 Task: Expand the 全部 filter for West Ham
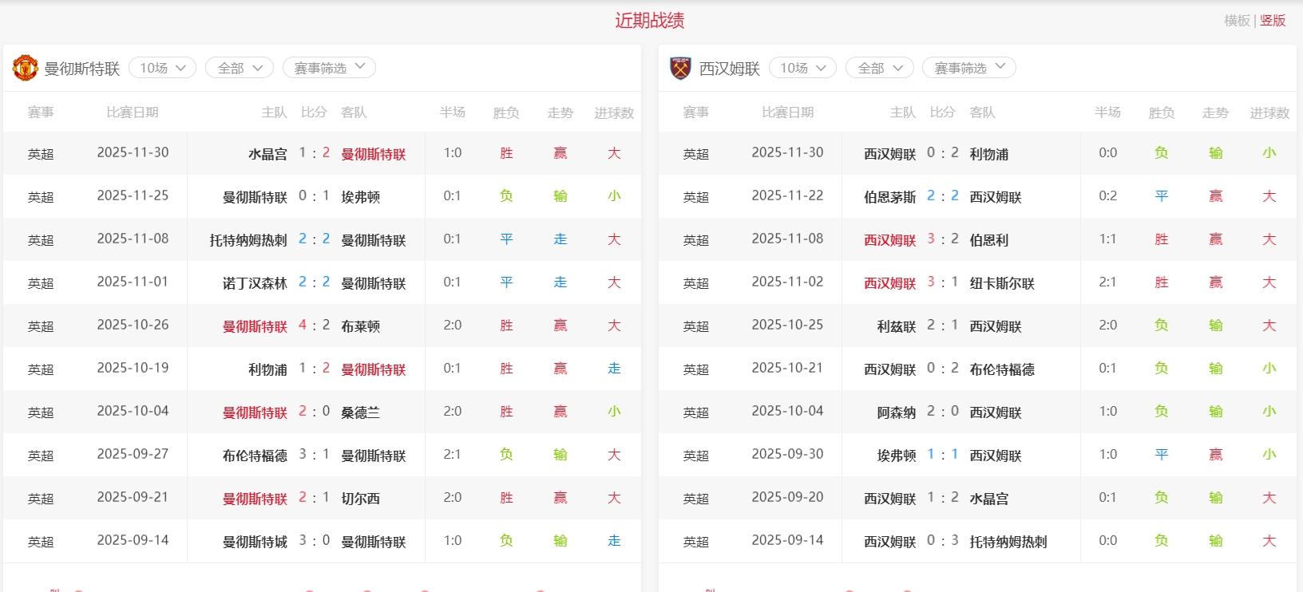tap(879, 68)
